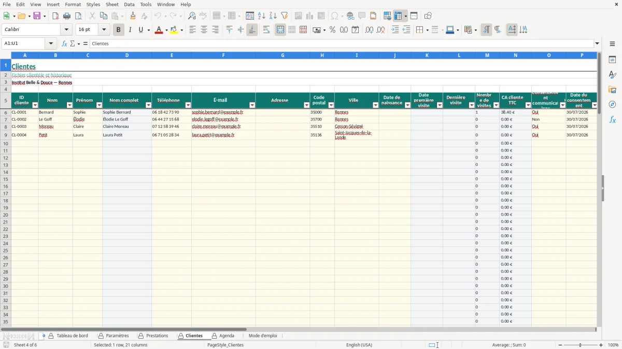Click the Merge and Center Cells icon

280,30
